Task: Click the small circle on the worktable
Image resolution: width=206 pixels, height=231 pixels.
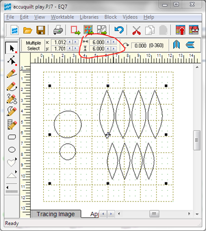Action: (68, 152)
